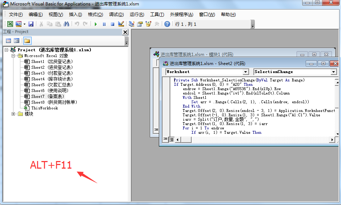
Task: Open the Properties Window toolbar icon
Action: point(140,24)
